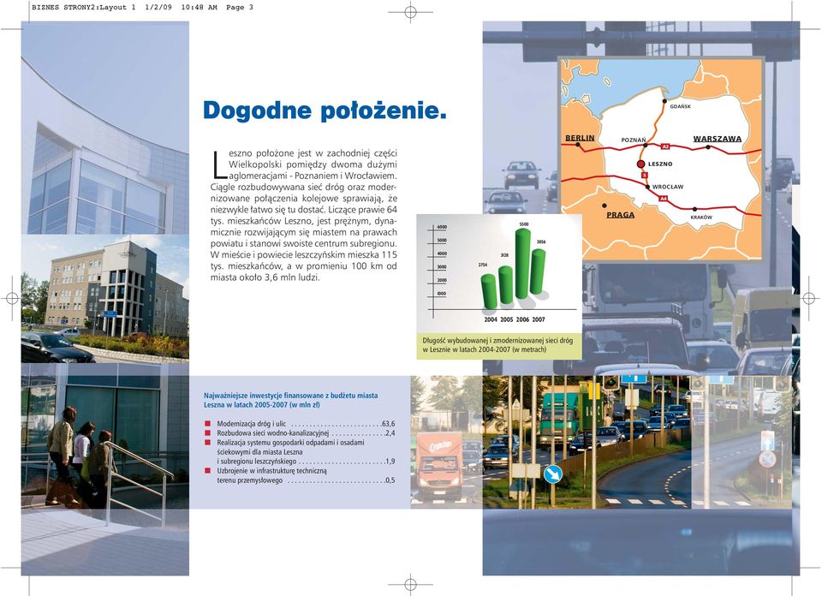Viewport: 822px width, 596px height.
Task: Click the "GDAŃSK" label on the map
Action: click(681, 106)
